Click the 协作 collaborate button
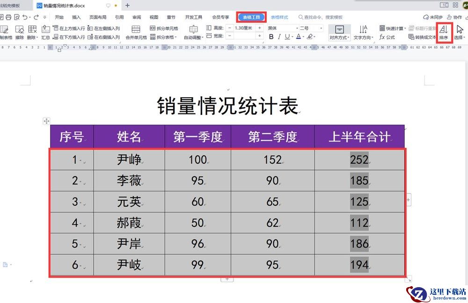The height and width of the screenshot is (303, 468). click(454, 17)
